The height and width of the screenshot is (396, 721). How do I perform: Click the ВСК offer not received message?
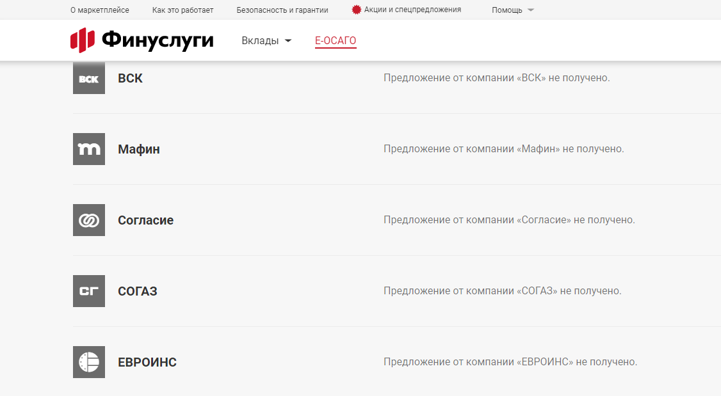pyautogui.click(x=497, y=78)
